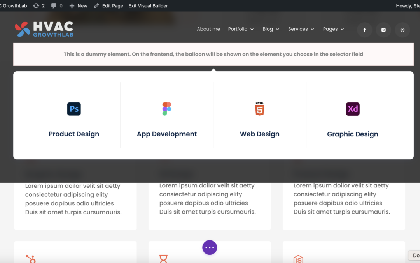The height and width of the screenshot is (263, 420).
Task: Open the Product Design link
Action: click(74, 134)
